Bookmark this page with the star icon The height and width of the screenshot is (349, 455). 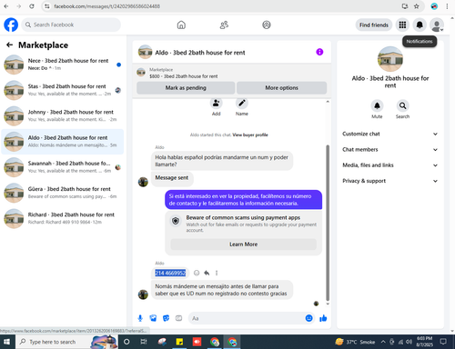tap(417, 6)
